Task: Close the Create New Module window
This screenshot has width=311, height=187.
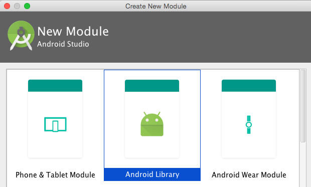Action: (x=7, y=6)
